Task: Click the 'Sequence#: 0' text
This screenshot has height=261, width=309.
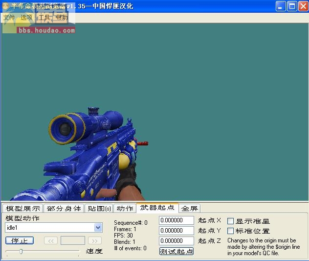Action: point(131,223)
